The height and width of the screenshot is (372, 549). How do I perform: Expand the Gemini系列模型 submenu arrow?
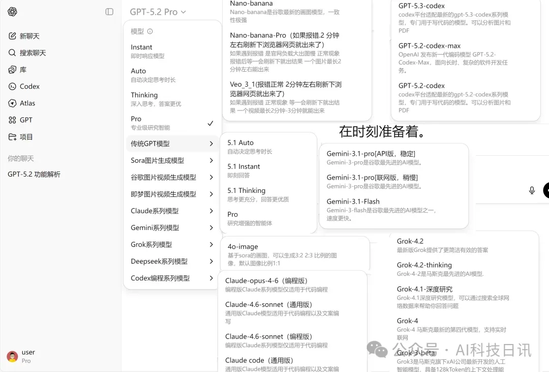click(211, 227)
